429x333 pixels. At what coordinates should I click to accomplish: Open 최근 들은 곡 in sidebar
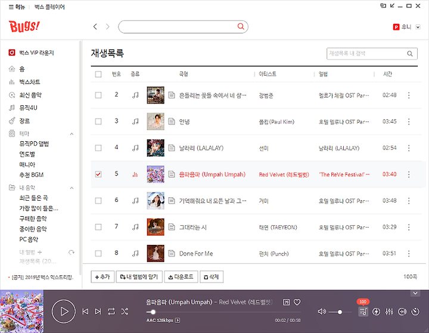click(33, 198)
